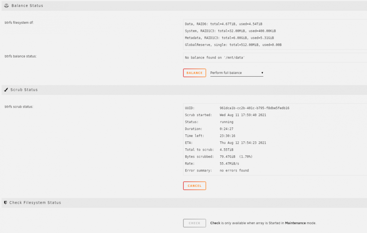Click the System RAID1C3 total=32.00MiB line
The image size is (367, 233).
click(230, 31)
